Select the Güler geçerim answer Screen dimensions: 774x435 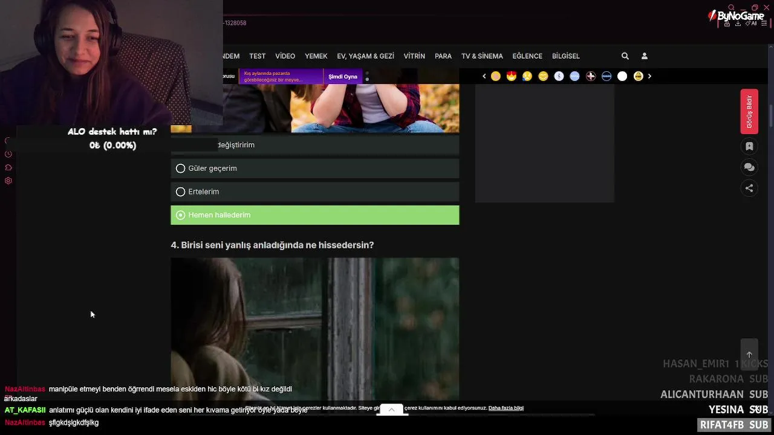coord(315,169)
